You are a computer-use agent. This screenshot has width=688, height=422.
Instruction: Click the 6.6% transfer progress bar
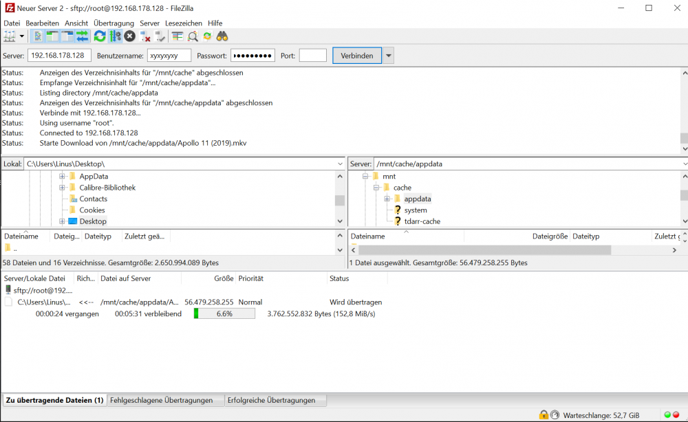pyautogui.click(x=224, y=314)
